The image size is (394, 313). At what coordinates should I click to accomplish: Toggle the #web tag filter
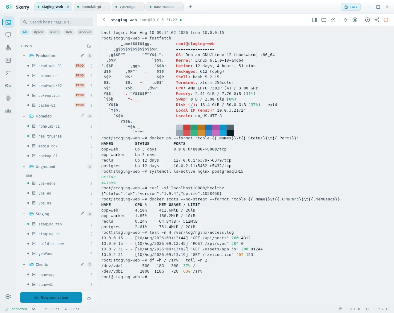point(54,32)
